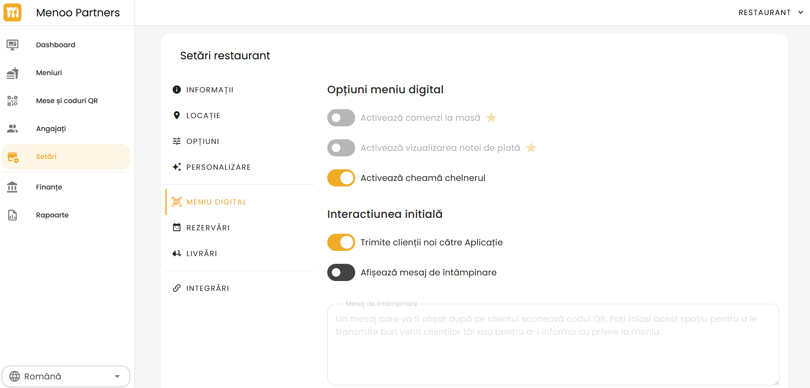
Task: Enable Afișează mesaj de întâmpinare
Action: click(x=341, y=272)
